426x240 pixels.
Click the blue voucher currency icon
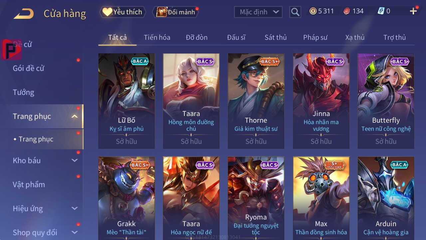(381, 11)
